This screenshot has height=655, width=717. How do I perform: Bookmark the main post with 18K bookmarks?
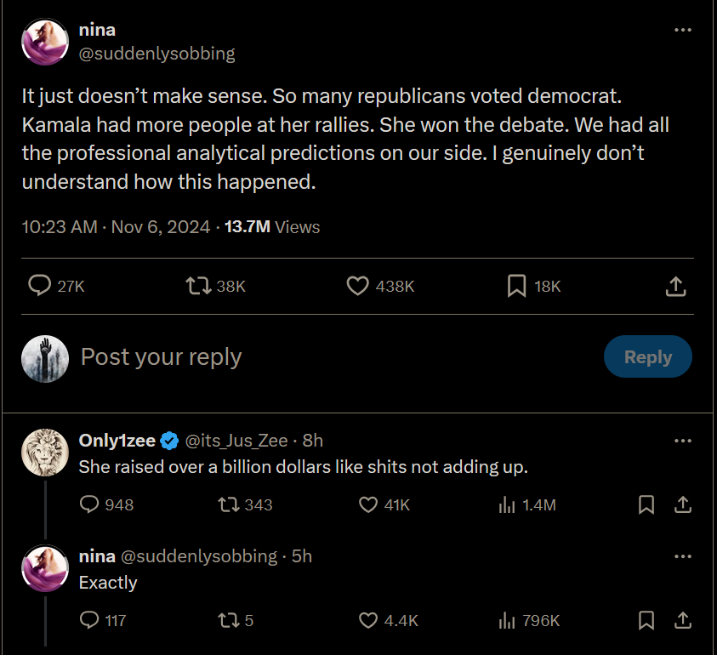coord(516,286)
